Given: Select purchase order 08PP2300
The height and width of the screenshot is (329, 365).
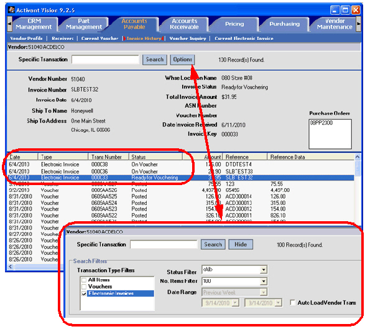Looking at the screenshot, I should (321, 123).
